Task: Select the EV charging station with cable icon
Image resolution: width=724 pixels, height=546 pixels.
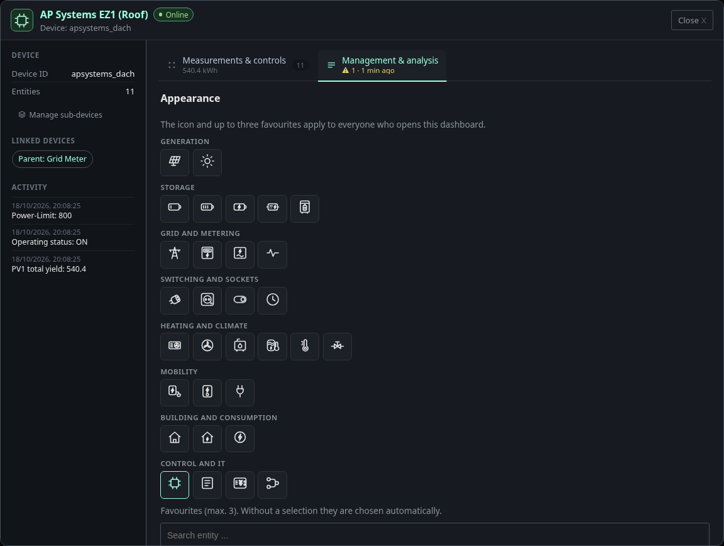Action: tap(175, 392)
